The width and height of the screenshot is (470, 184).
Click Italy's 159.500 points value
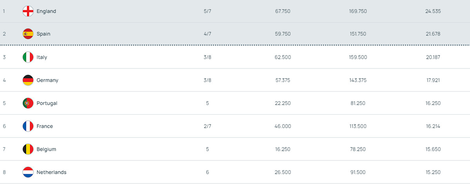(x=358, y=57)
